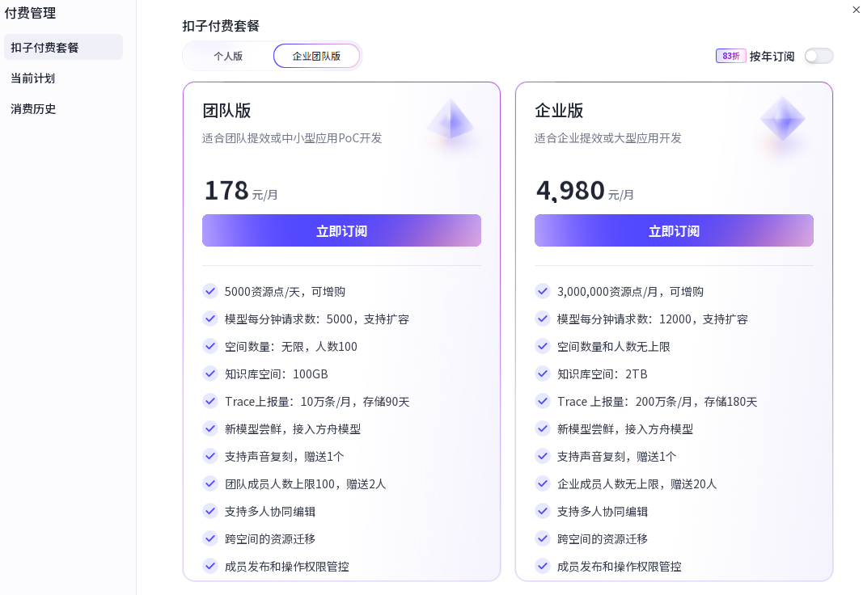Click the checkmark beside 知识库空间：2TB
863x595 pixels.
click(x=543, y=373)
